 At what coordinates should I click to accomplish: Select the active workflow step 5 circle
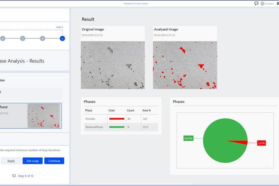(x=62, y=38)
